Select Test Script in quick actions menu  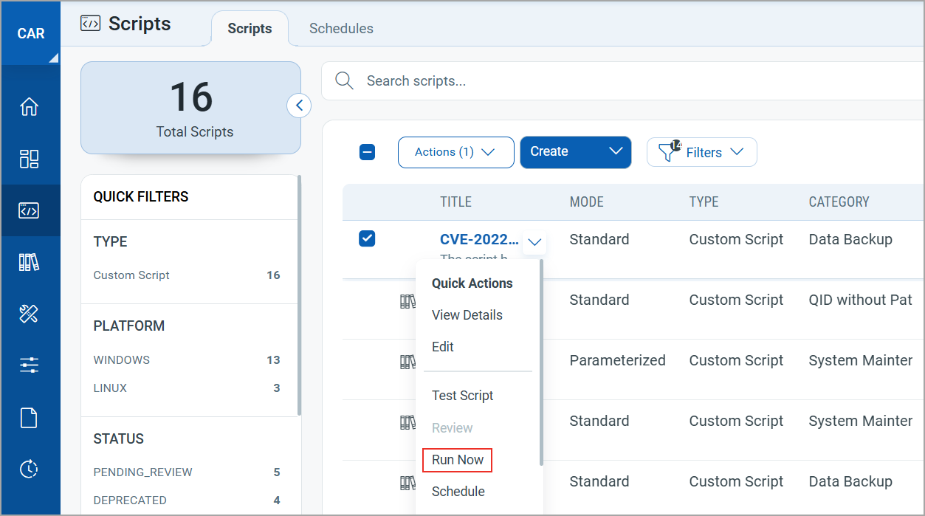463,396
